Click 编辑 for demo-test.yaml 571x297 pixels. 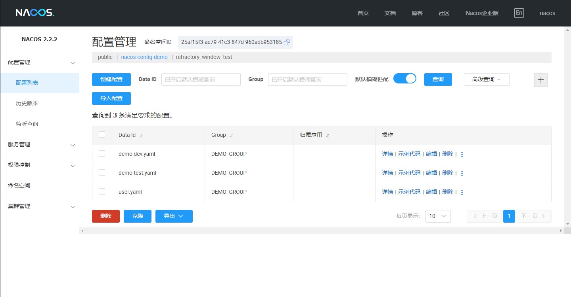431,173
